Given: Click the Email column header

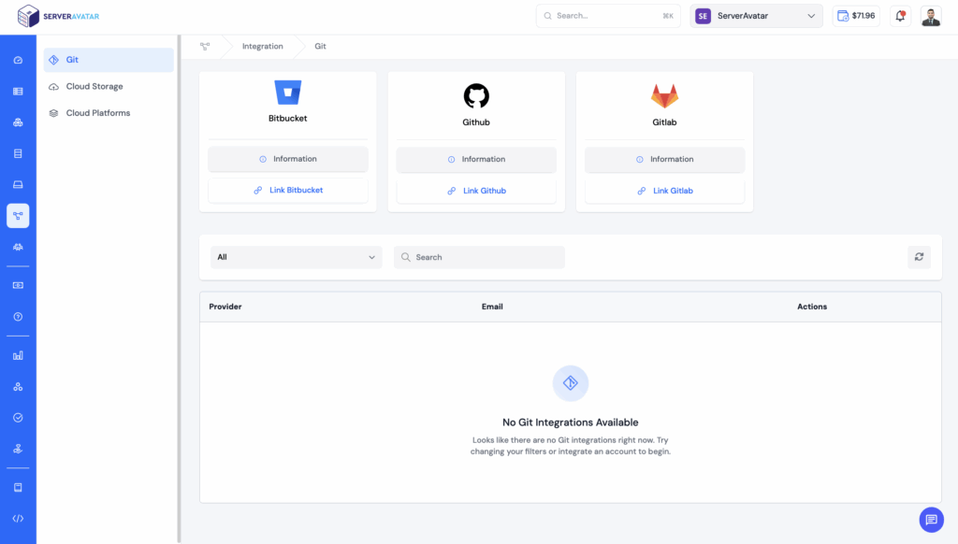Looking at the screenshot, I should pos(492,307).
